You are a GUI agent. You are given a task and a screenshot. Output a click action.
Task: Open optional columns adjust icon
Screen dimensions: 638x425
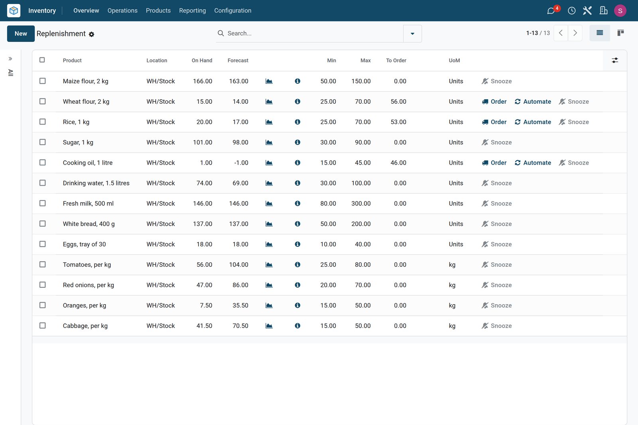point(615,61)
